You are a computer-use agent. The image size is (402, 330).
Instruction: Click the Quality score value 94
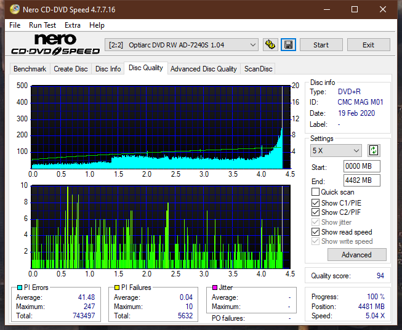click(380, 276)
